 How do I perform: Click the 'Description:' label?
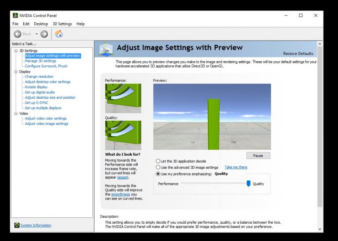point(109,217)
